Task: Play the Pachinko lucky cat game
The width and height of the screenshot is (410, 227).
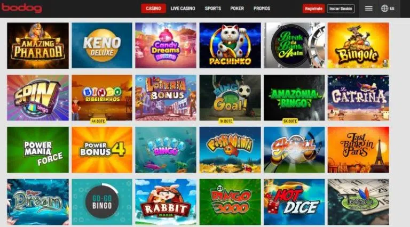Action: (x=230, y=45)
